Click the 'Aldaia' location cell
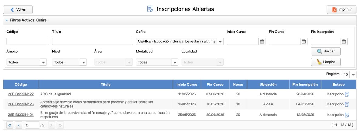 (268, 104)
